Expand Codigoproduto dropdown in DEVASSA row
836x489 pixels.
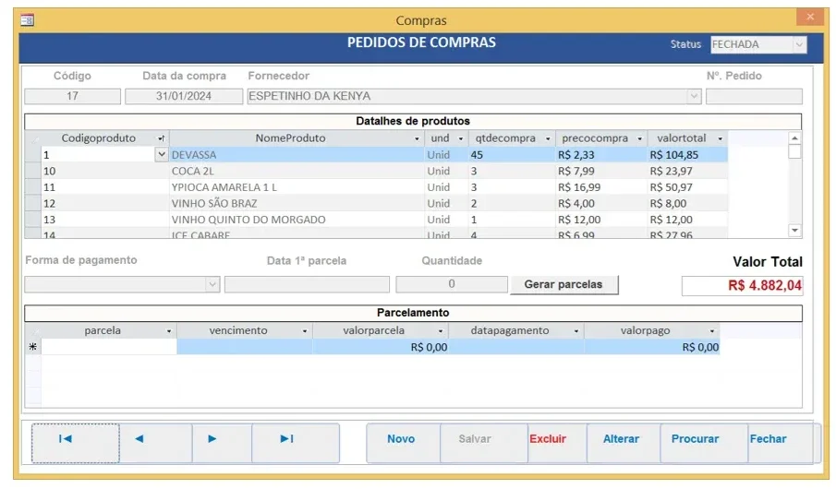click(161, 154)
